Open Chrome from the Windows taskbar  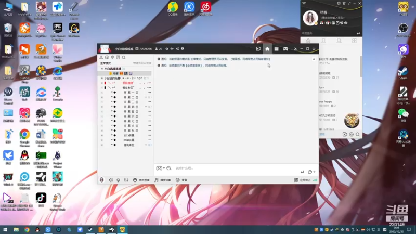(27, 230)
